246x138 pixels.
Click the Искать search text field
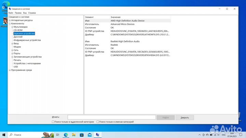(111, 117)
